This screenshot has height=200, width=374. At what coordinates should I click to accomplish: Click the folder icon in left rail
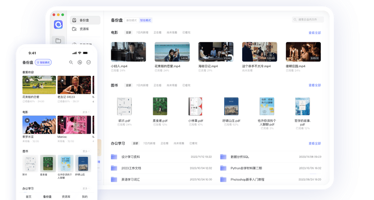[x=58, y=41]
